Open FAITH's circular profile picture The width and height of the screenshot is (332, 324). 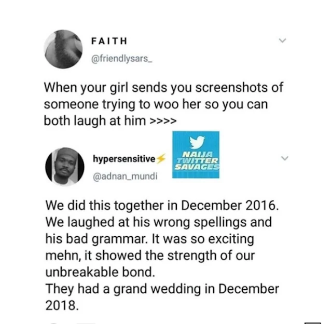click(63, 49)
